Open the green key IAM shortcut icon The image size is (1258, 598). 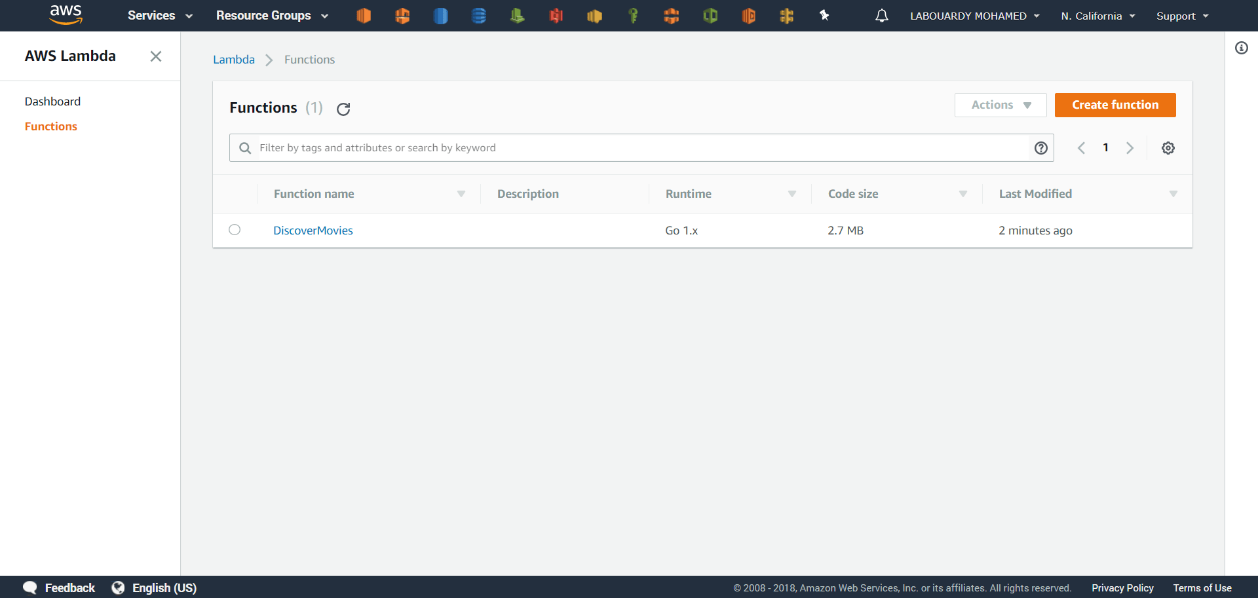click(x=633, y=16)
